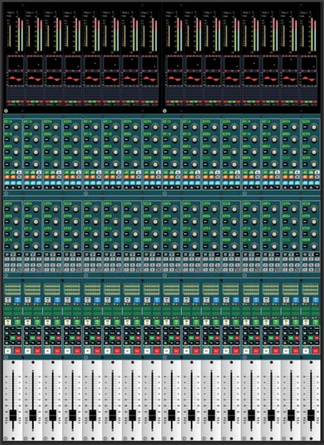Enable large red button above channel 12 fader
The height and width of the screenshot is (445, 324).
pyautogui.click(x=236, y=350)
